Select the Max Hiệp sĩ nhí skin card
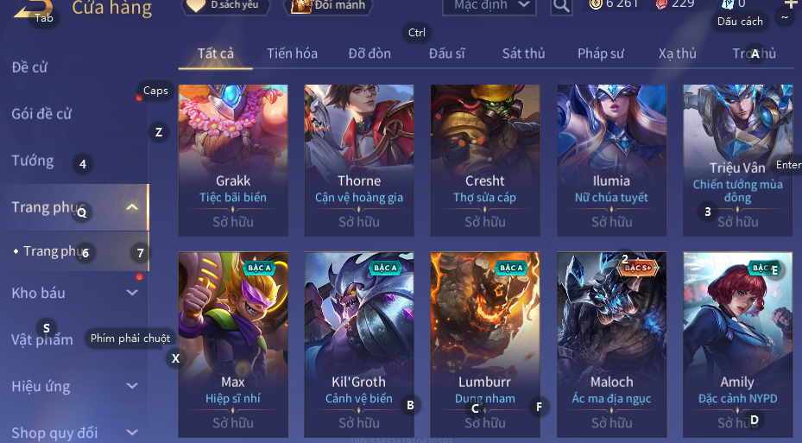802x443 pixels. click(233, 345)
